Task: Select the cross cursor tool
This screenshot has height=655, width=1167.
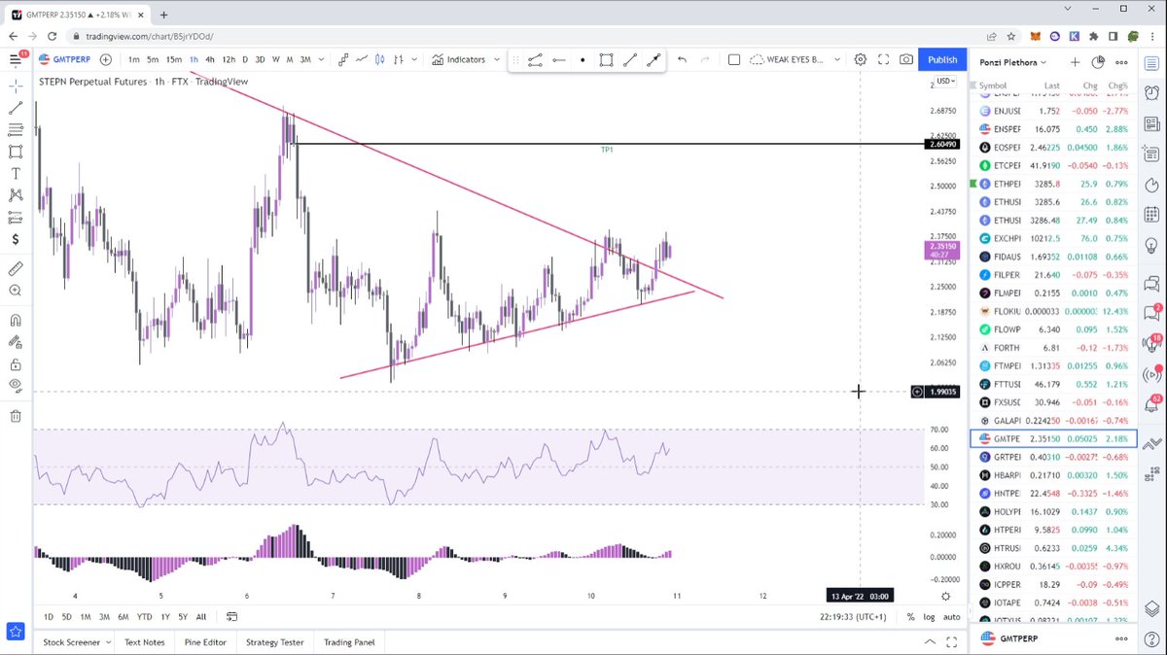Action: tap(16, 86)
